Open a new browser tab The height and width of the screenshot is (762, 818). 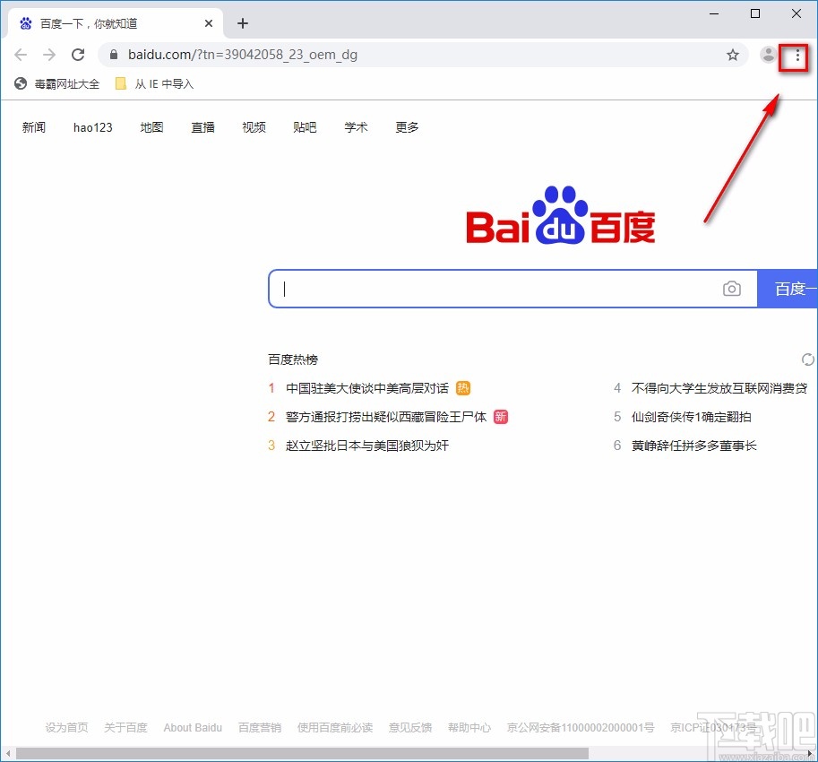pyautogui.click(x=242, y=23)
